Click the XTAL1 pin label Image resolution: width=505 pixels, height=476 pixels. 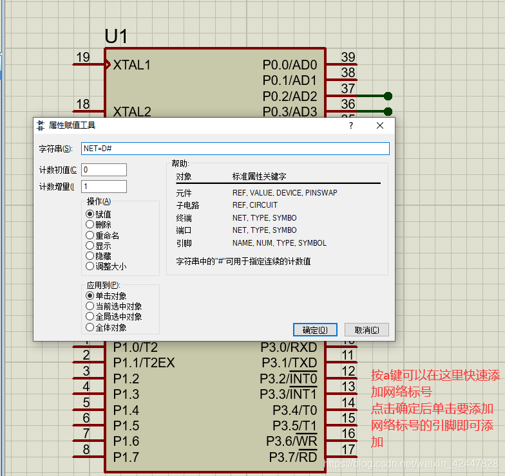131,65
